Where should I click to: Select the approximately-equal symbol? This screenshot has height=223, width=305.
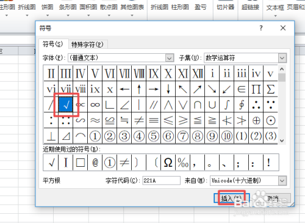[95, 120]
